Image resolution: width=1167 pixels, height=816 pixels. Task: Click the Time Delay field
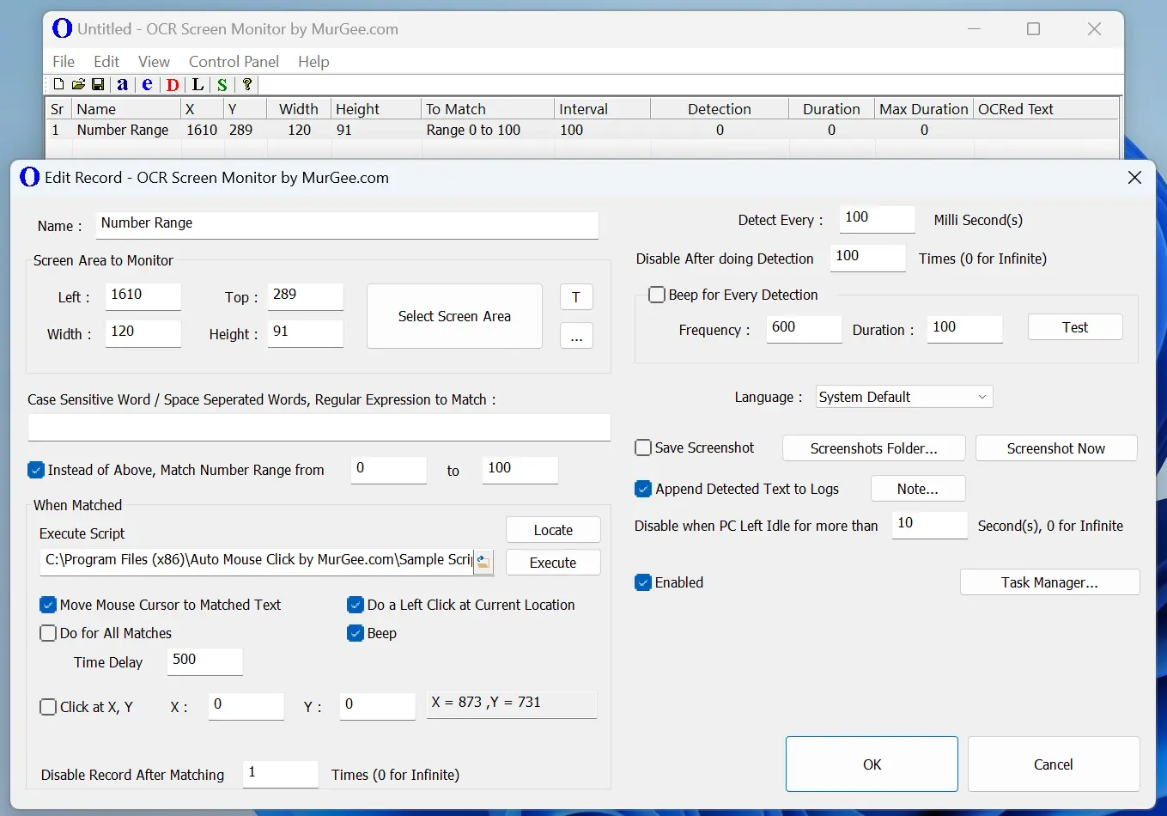(205, 661)
